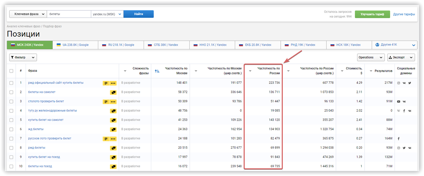Click the VK icon in row 1

404,83
